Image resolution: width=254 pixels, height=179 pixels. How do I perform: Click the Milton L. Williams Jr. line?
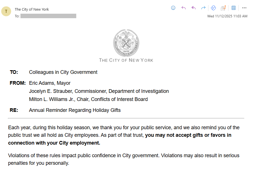pos(88,99)
